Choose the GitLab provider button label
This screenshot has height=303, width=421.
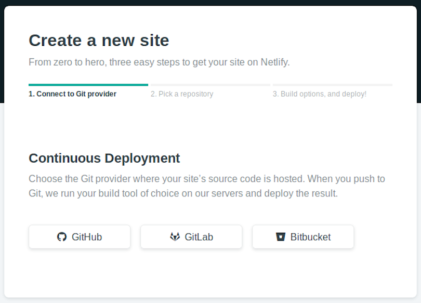coord(199,237)
